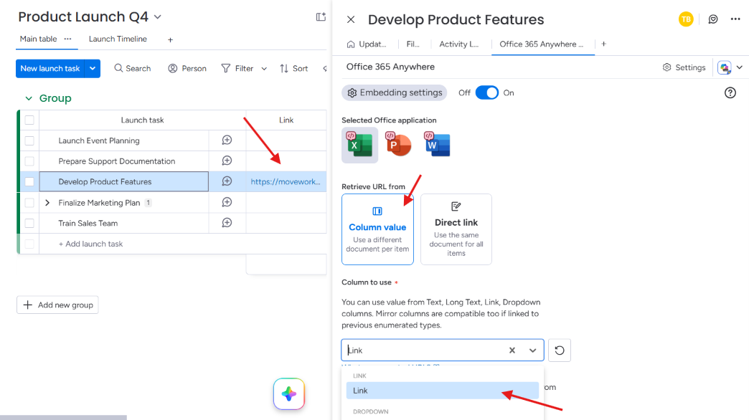This screenshot has width=749, height=420.
Task: Expand Finalize Marketing Plan subitems
Action: point(47,202)
